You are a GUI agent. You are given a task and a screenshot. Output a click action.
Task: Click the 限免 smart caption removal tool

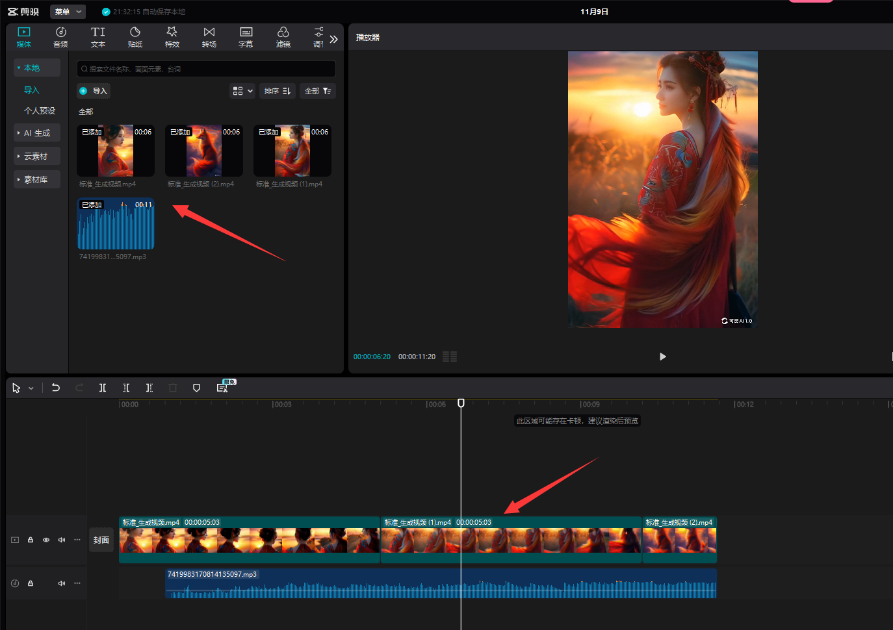pos(222,388)
